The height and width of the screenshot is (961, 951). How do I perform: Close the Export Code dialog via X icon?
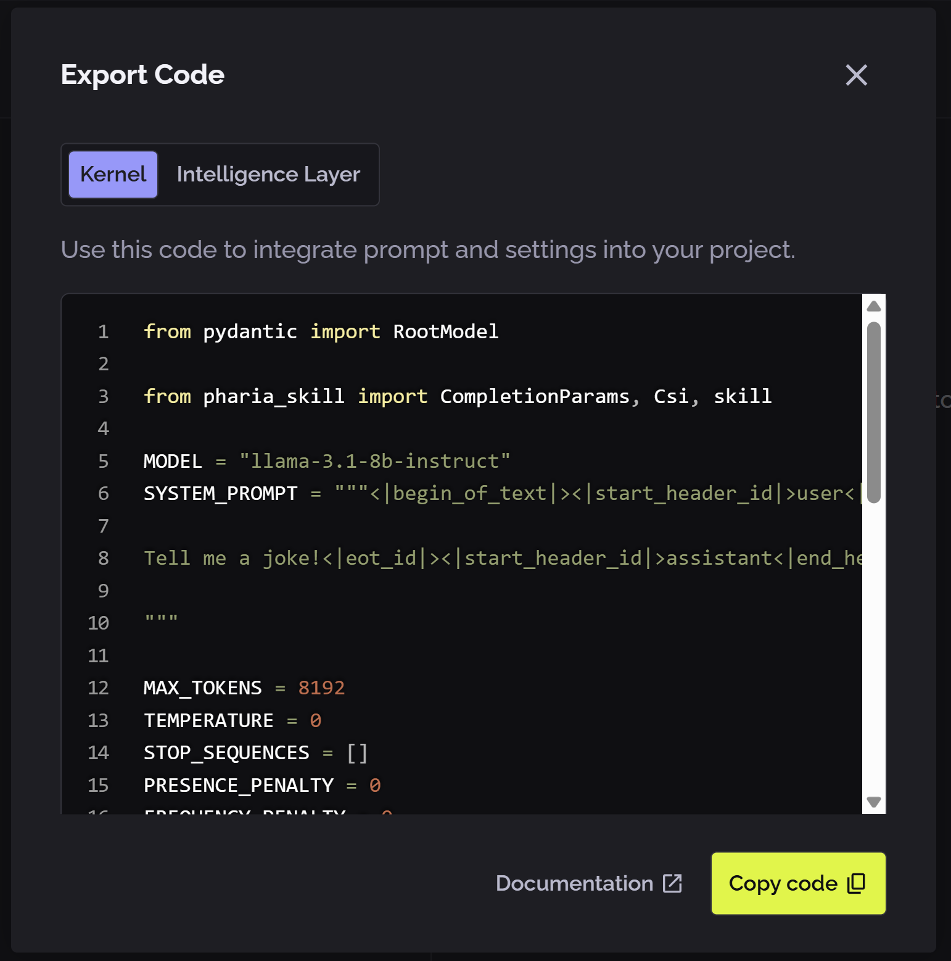(x=857, y=75)
